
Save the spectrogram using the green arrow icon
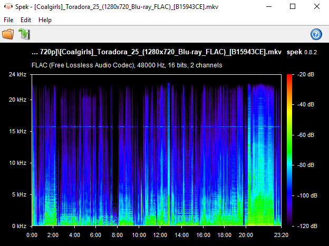24,34
